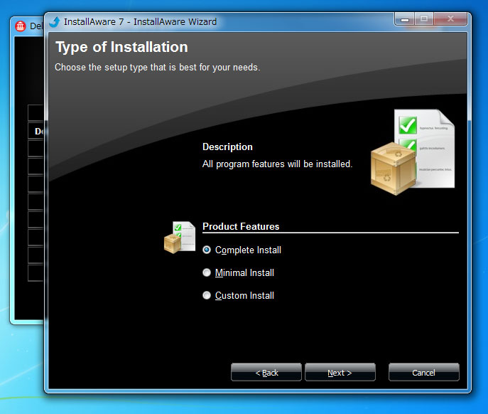Click the 'Description' label

tap(227, 147)
